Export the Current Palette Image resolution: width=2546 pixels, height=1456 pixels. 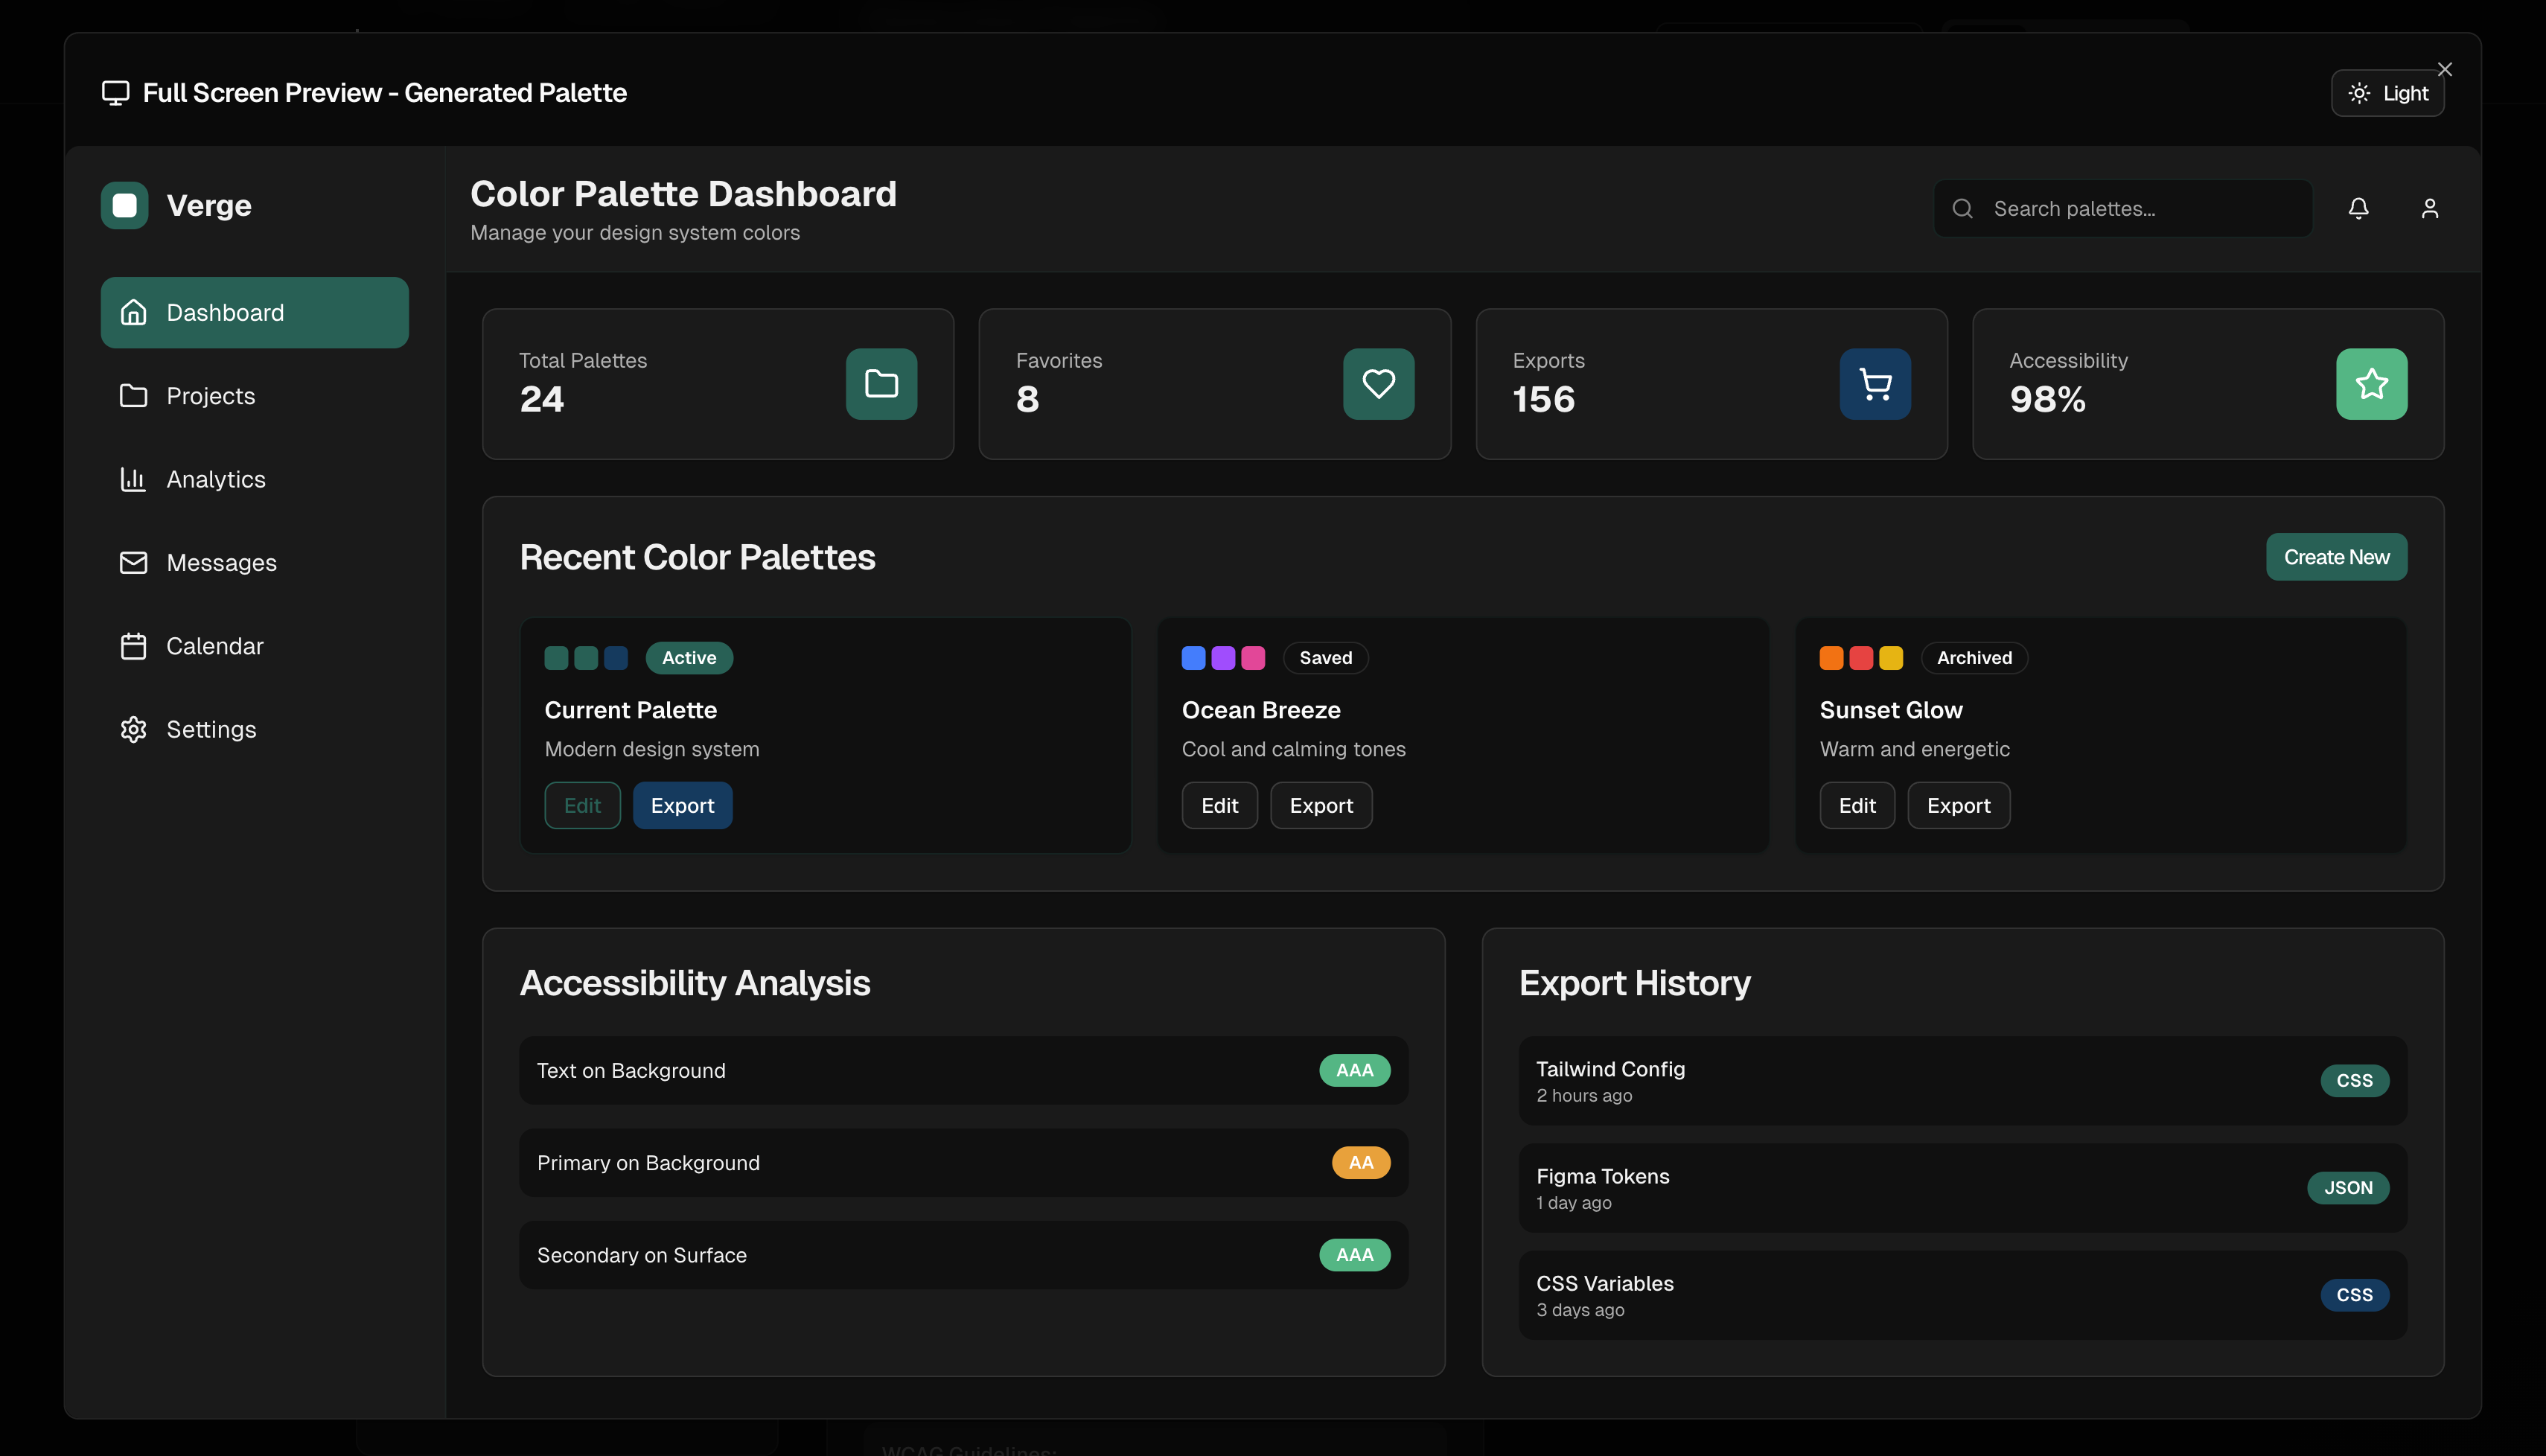coord(682,805)
